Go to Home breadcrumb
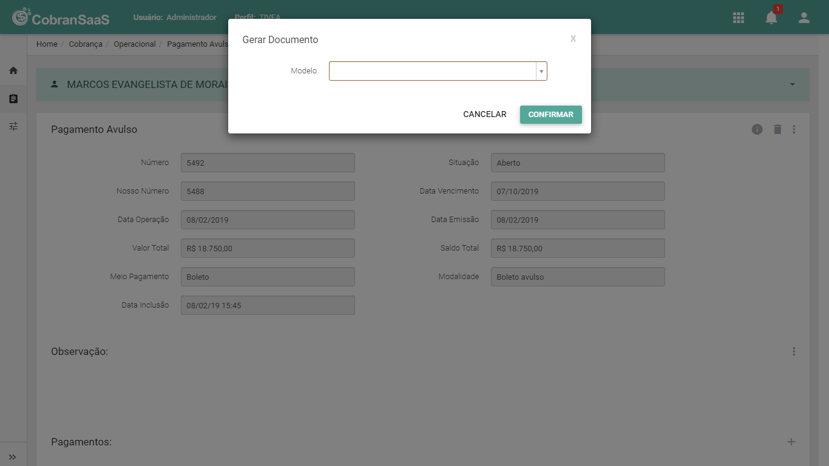The width and height of the screenshot is (829, 466). click(47, 44)
